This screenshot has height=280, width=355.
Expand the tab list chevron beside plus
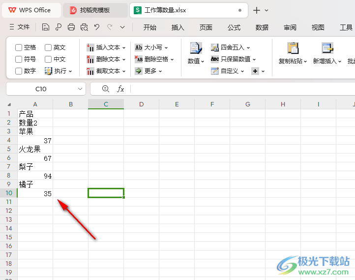click(x=266, y=10)
